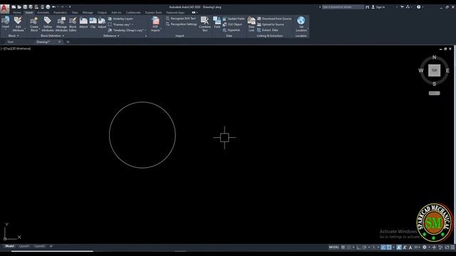Select the Clip reference tool
The width and height of the screenshot is (456, 256).
pyautogui.click(x=93, y=23)
